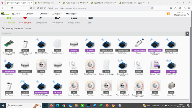Image resolution: width=192 pixels, height=108 pixels.
Task: Open the Piscine Remplissage module
Action: click(25, 88)
